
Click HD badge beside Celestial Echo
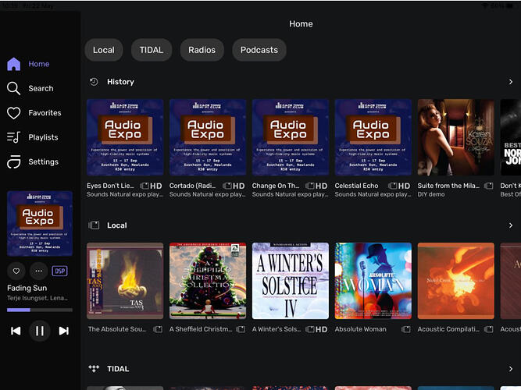tap(404, 186)
